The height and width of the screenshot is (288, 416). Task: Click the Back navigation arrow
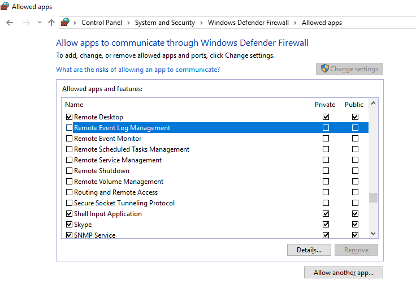(10, 23)
